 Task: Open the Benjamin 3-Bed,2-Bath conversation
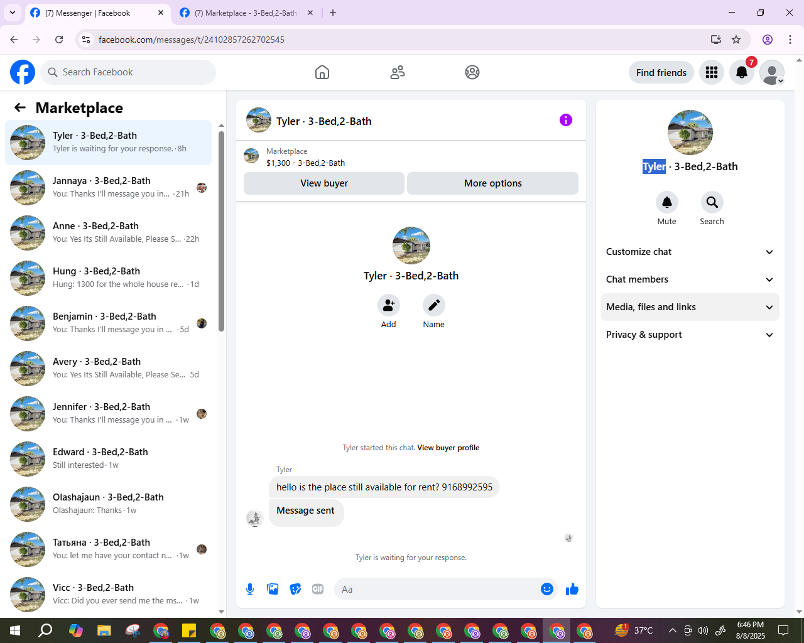coord(108,323)
